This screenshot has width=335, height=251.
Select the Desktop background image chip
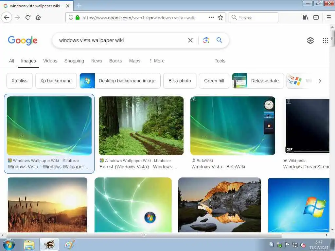click(x=120, y=81)
